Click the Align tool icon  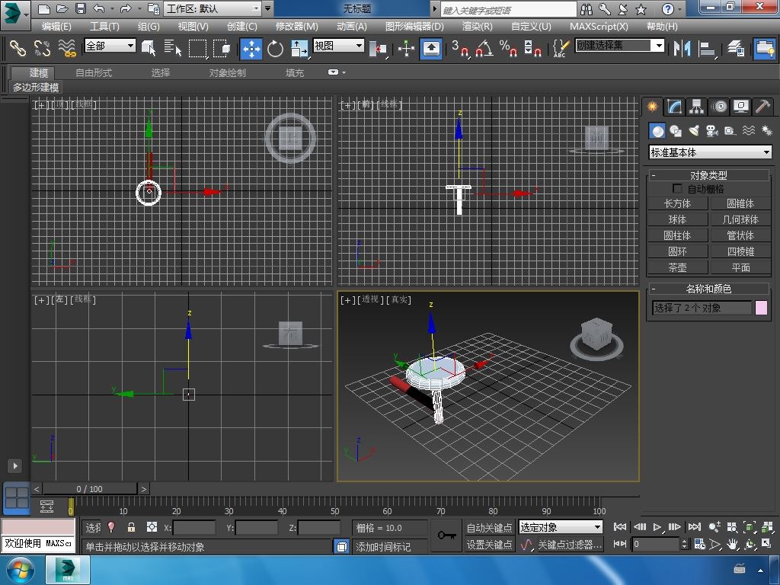coord(706,48)
